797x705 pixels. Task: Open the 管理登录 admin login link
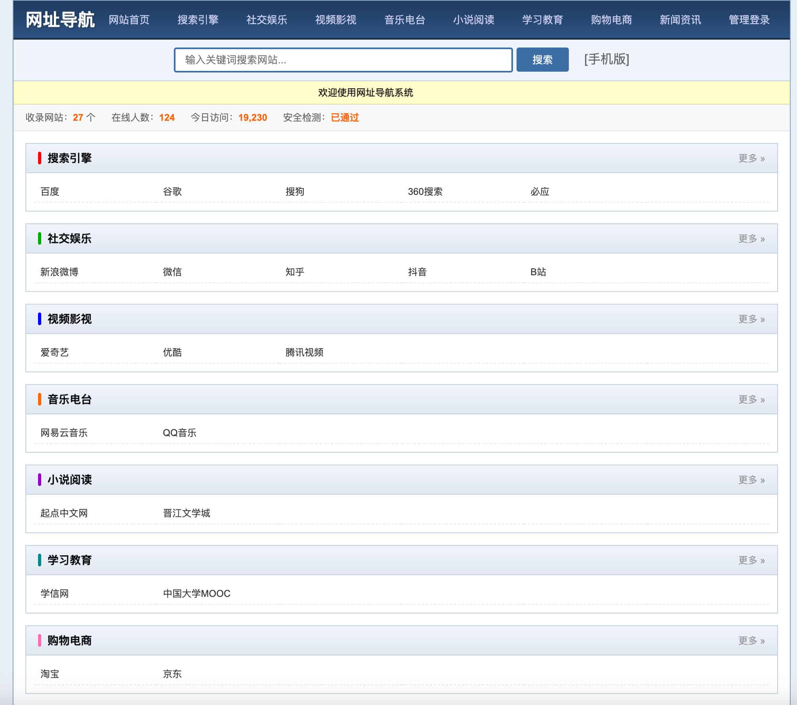(749, 20)
